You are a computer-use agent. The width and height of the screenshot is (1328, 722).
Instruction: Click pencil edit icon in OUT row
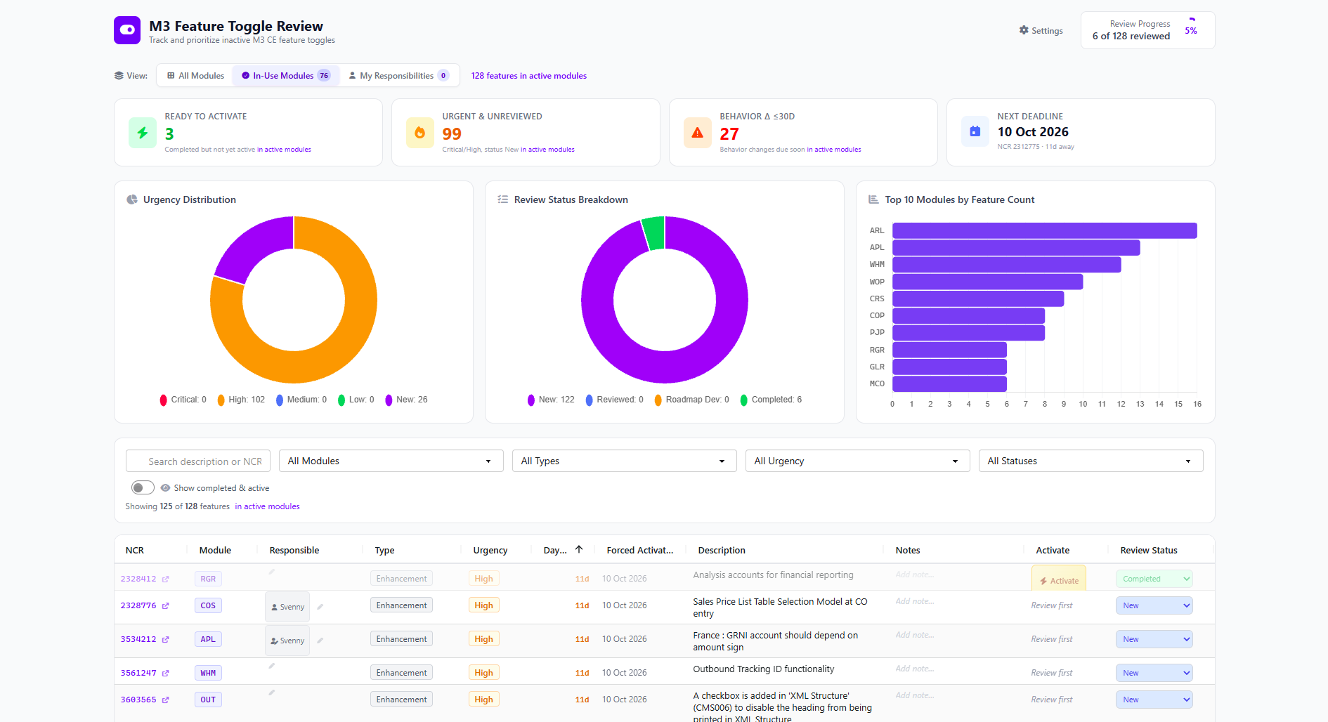pyautogui.click(x=272, y=693)
